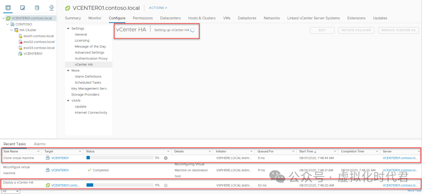Open the All tasks filter dropdown
This screenshot has height=194, width=422.
[10, 191]
